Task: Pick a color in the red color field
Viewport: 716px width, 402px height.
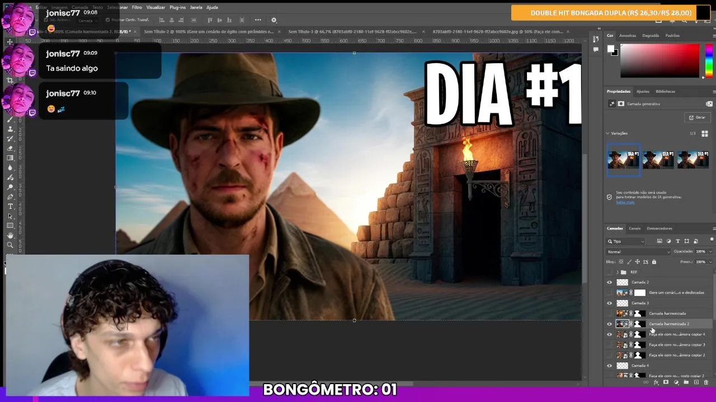Action: tap(660, 60)
